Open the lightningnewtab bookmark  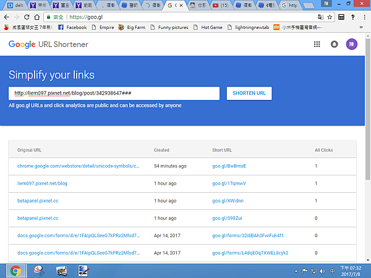(x=248, y=27)
